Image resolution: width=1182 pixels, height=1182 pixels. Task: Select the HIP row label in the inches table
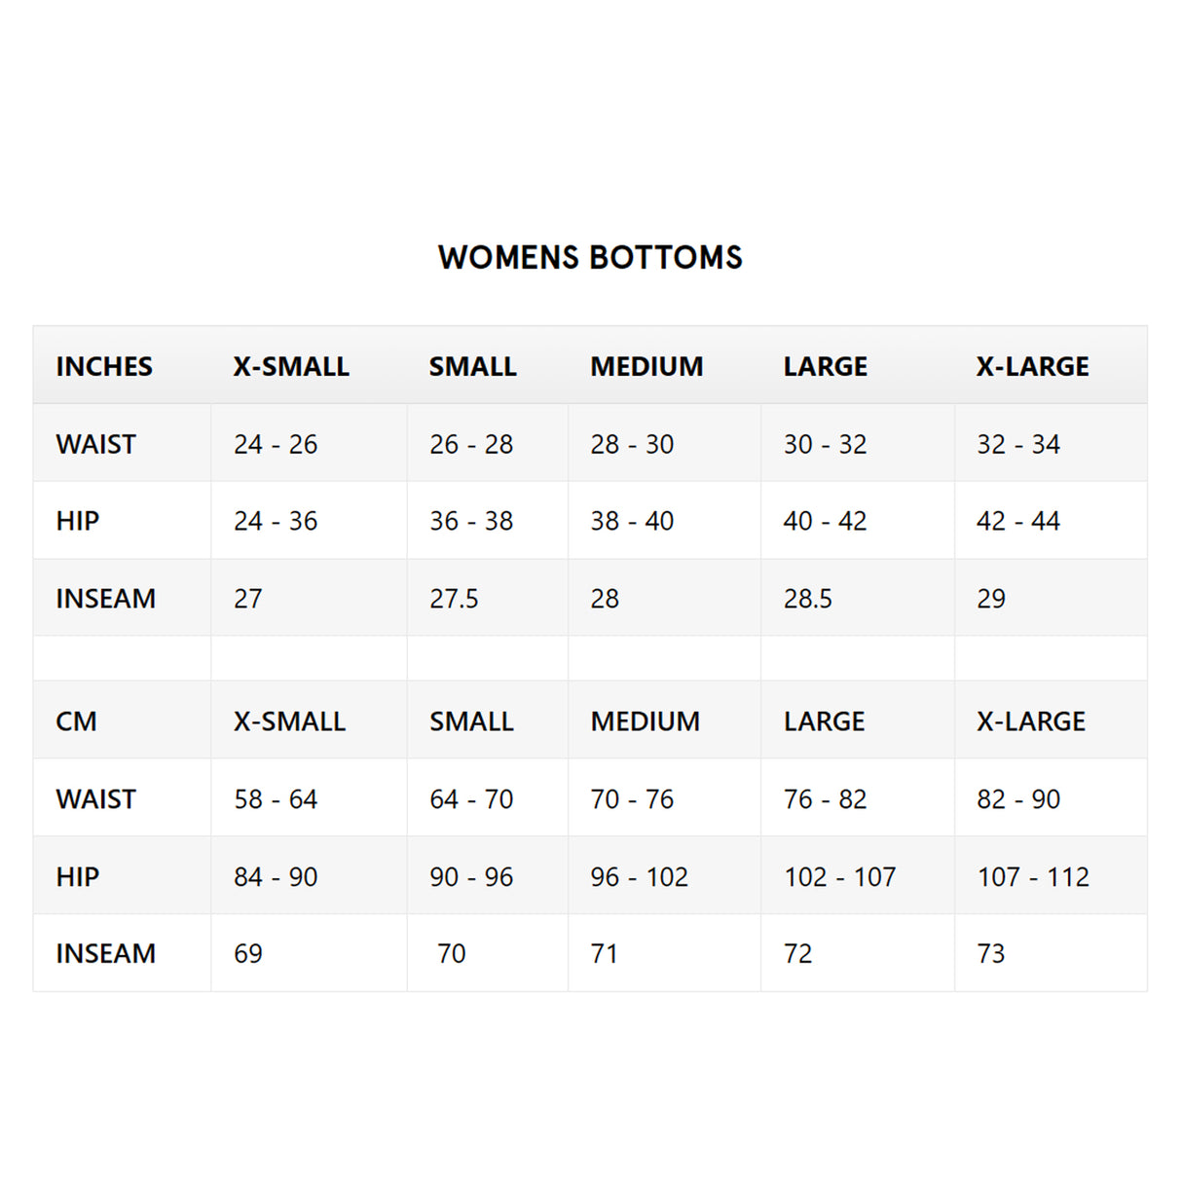point(78,521)
